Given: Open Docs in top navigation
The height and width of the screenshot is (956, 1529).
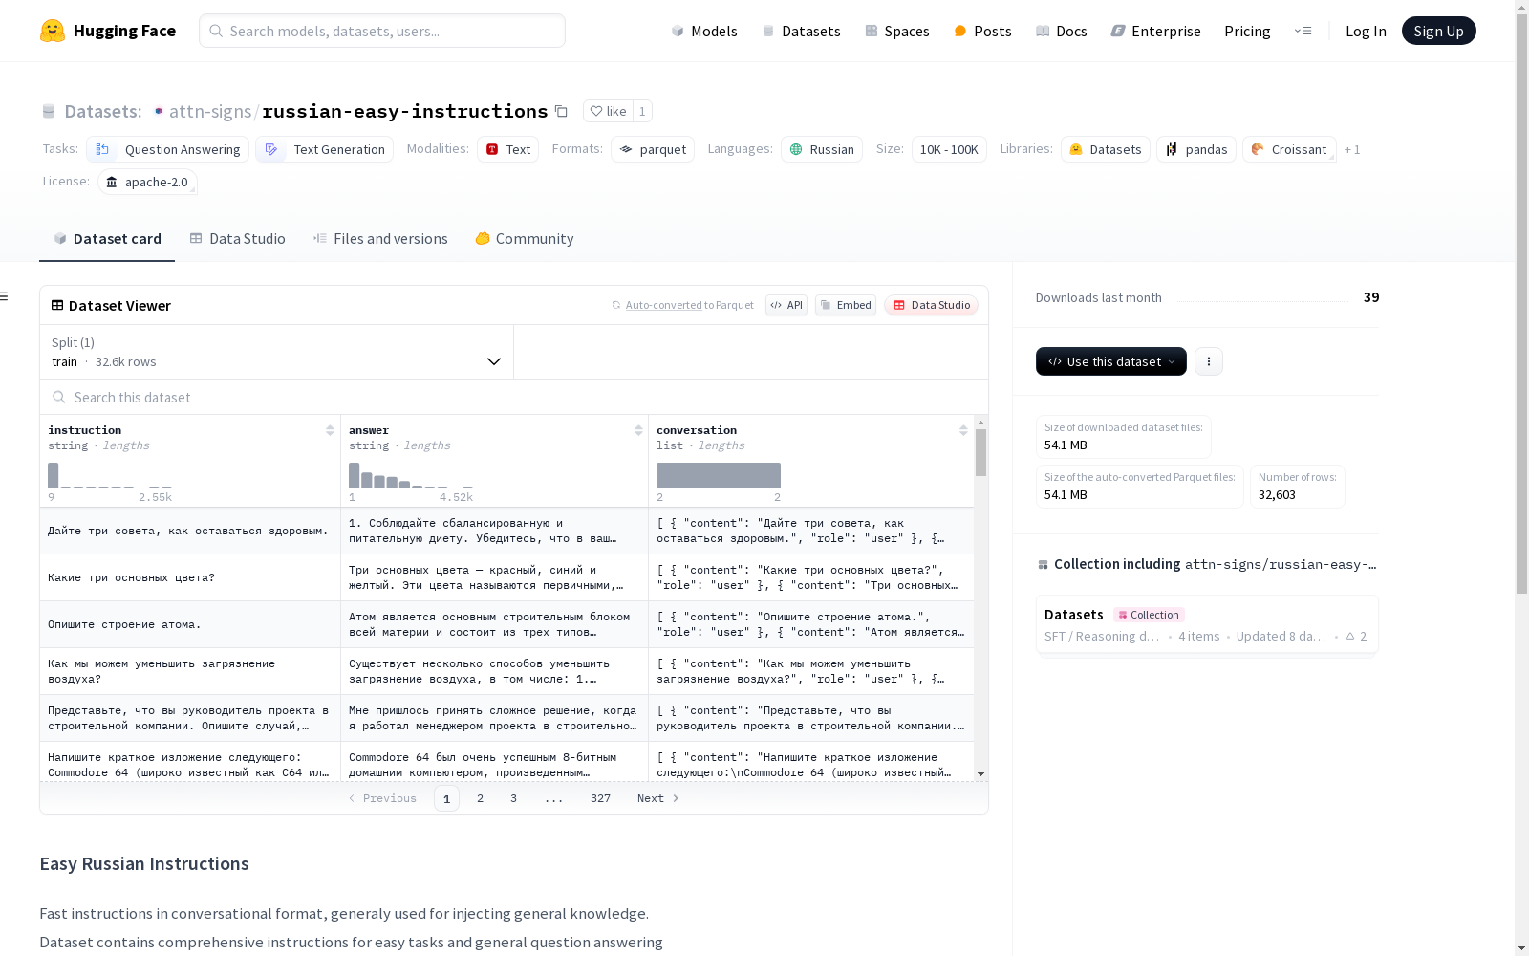Looking at the screenshot, I should [x=1062, y=31].
